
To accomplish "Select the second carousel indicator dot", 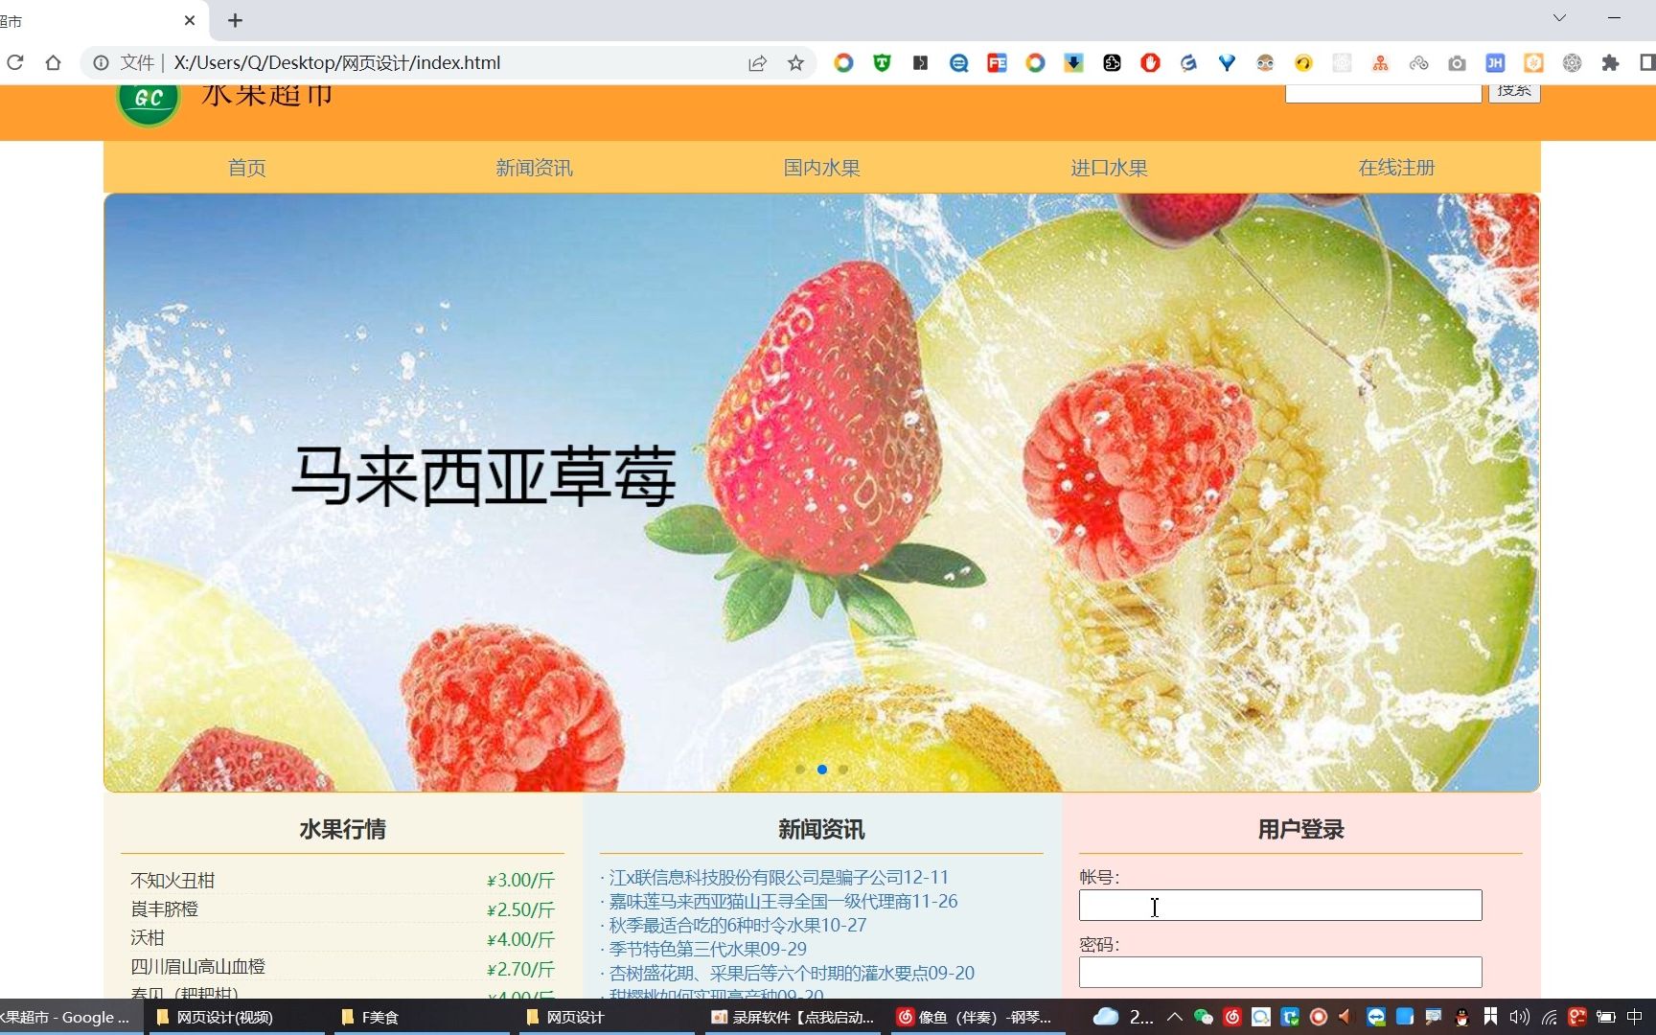I will tap(821, 770).
